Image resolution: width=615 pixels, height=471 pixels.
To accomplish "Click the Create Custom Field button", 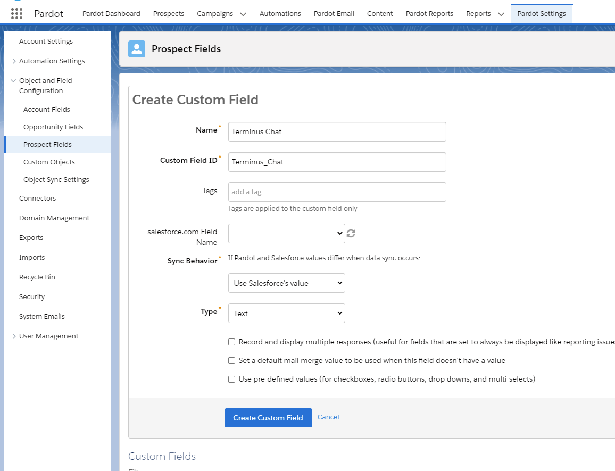I will point(268,418).
